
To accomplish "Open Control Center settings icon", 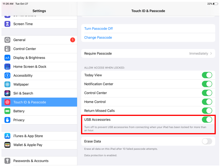I will point(8,49).
